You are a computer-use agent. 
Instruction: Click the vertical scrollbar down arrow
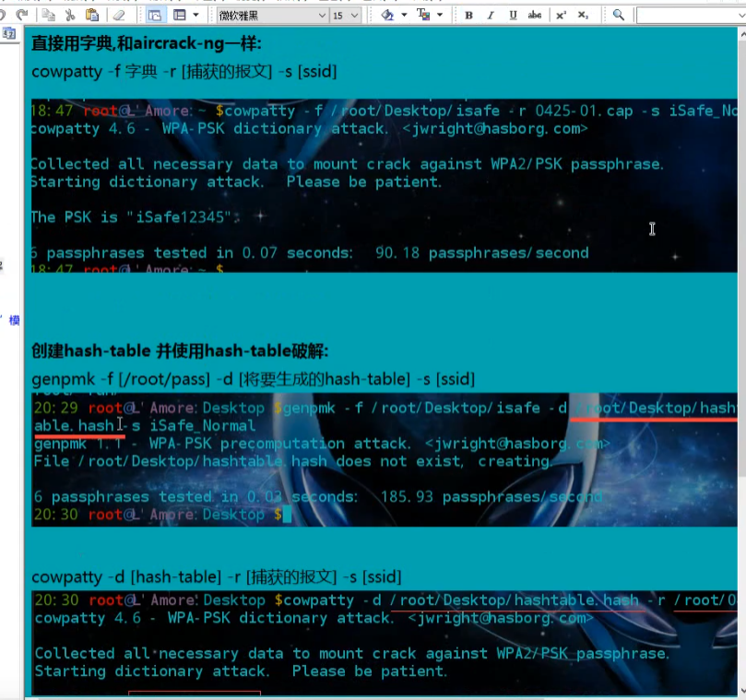[742, 691]
